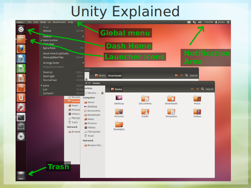The width and height of the screenshot is (251, 188).
Task: Open Dash Home from the launcher
Action: 21,29
